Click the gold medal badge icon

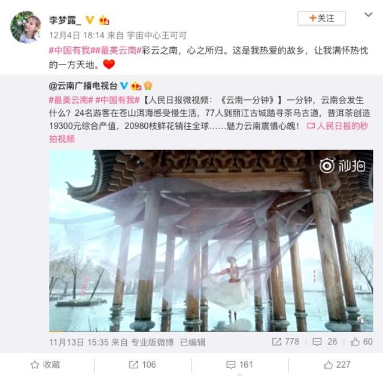pos(148,86)
